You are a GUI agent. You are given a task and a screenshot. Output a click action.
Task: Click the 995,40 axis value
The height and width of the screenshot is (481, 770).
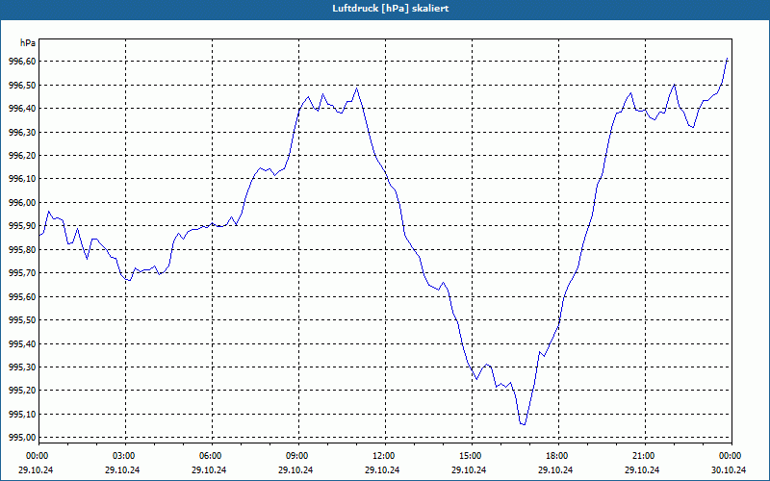pos(22,343)
